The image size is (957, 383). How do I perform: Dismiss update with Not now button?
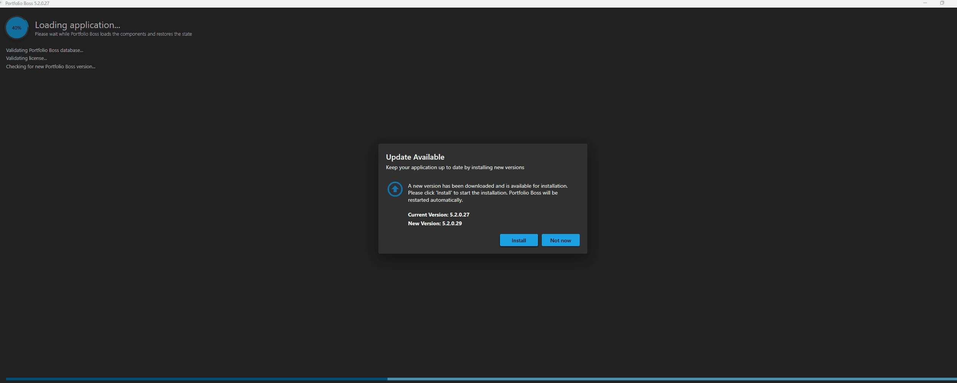pos(560,240)
